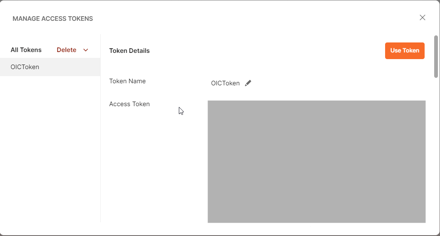Click the Token Name field label

coord(127,81)
